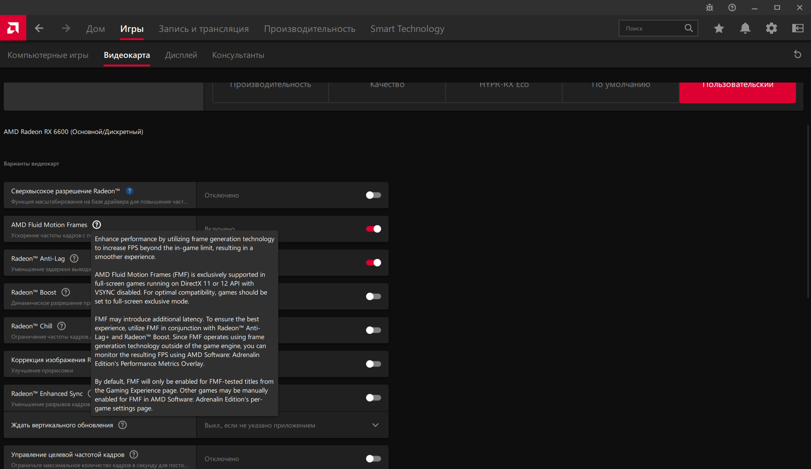811x469 pixels.
Task: Click the search magnifier icon
Action: tap(689, 28)
